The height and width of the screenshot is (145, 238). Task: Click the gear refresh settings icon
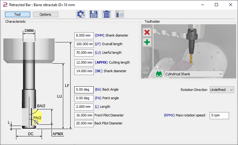point(81,14)
